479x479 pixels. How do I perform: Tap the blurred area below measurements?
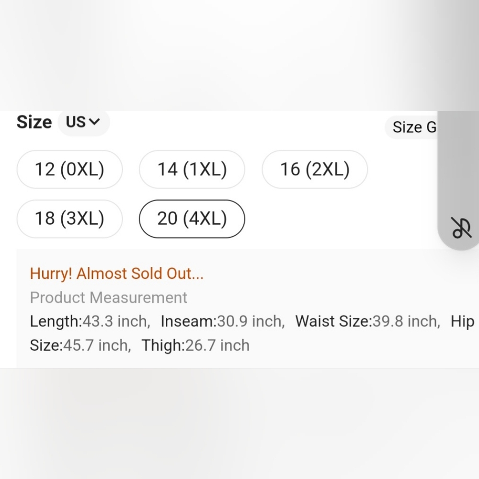point(239,424)
